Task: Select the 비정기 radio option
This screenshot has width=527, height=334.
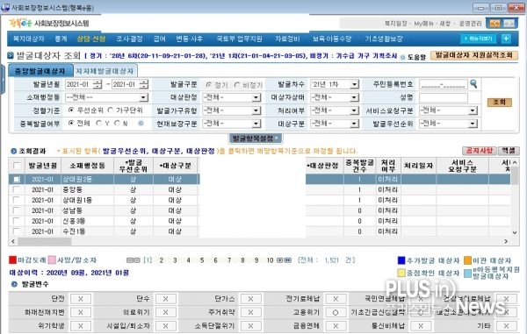Action: pos(236,85)
